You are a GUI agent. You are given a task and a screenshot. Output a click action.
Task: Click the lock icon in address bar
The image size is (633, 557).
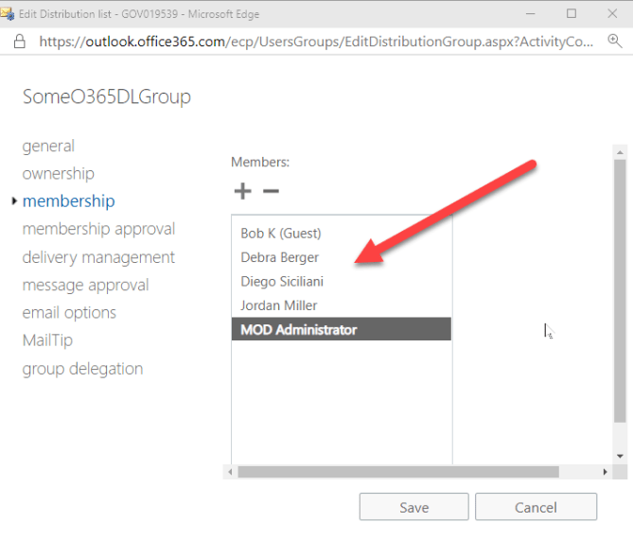pos(21,42)
